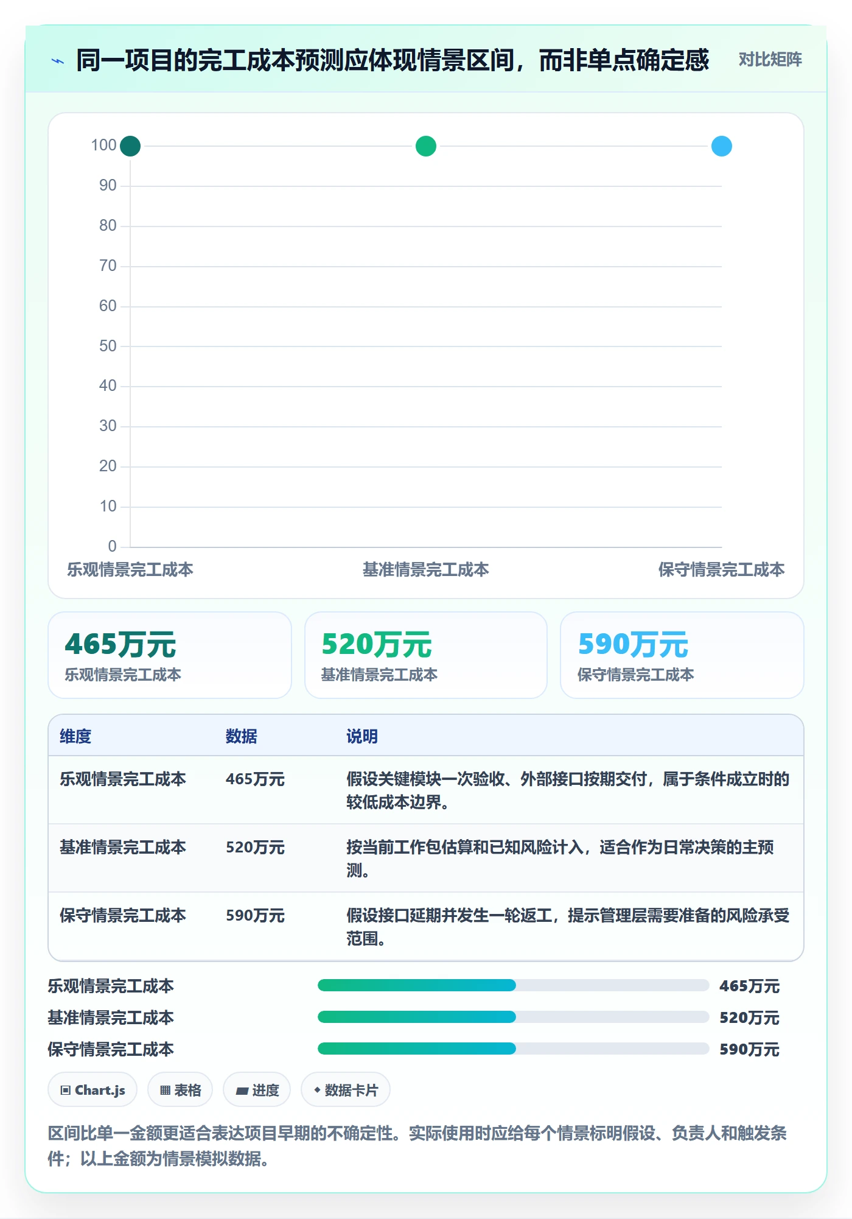Select the dark green 乐观情景 data point
Screen dimensions: 852x1219
click(x=130, y=146)
